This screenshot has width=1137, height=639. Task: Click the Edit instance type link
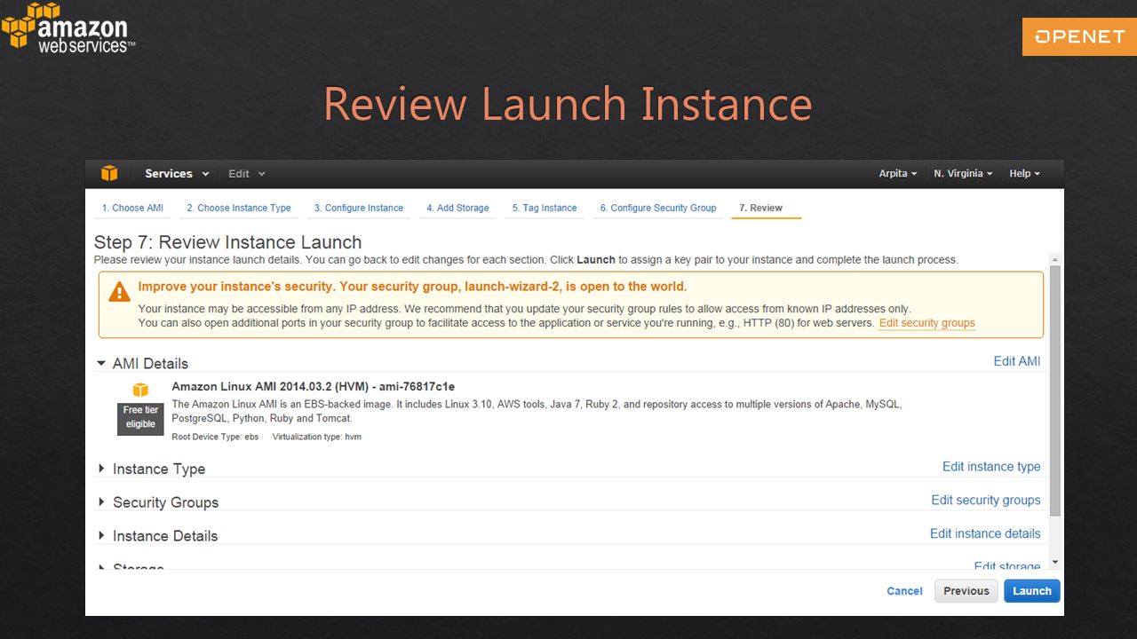(991, 467)
